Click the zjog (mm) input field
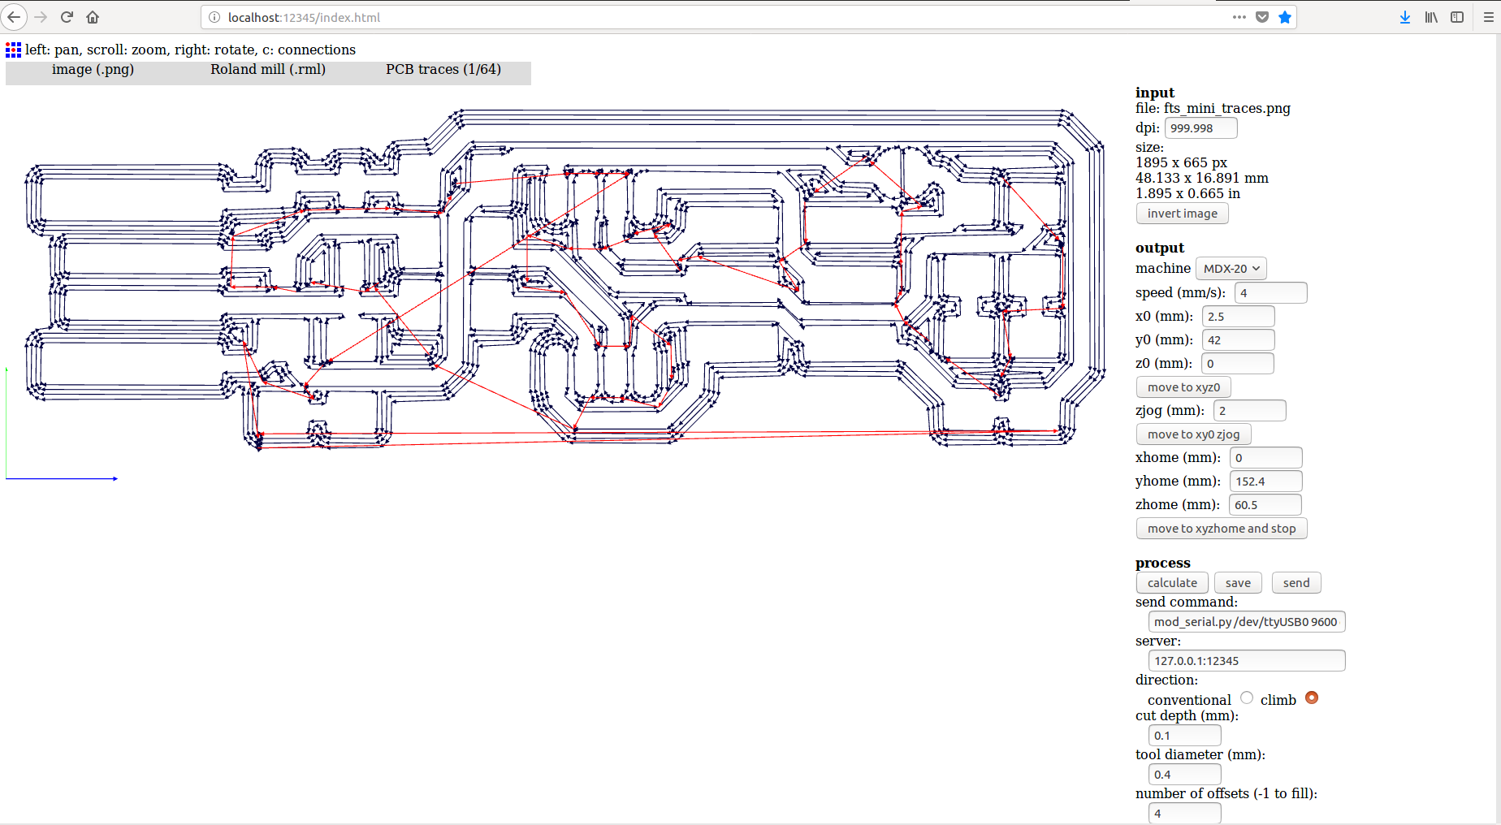The height and width of the screenshot is (825, 1501). coord(1250,411)
